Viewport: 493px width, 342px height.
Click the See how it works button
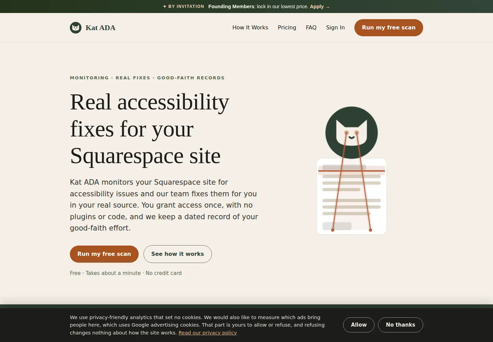(177, 254)
